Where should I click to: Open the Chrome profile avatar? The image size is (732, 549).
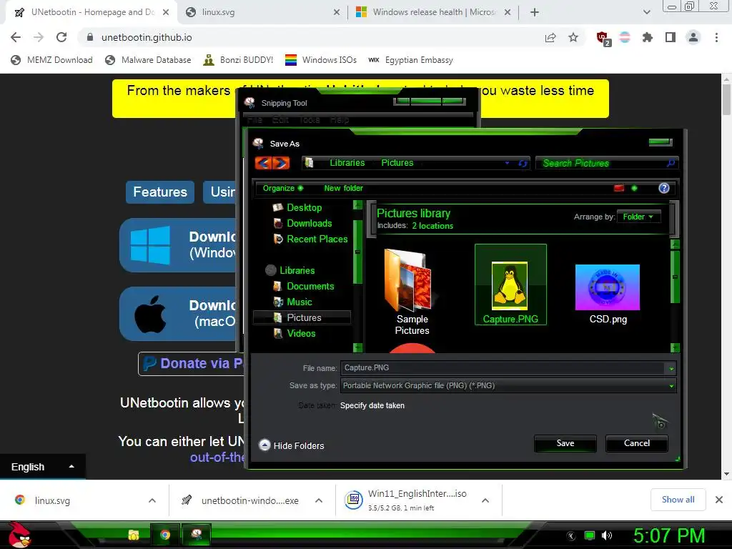pos(693,37)
